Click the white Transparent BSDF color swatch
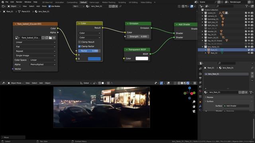This screenshot has width=255, height=143. coord(142,58)
